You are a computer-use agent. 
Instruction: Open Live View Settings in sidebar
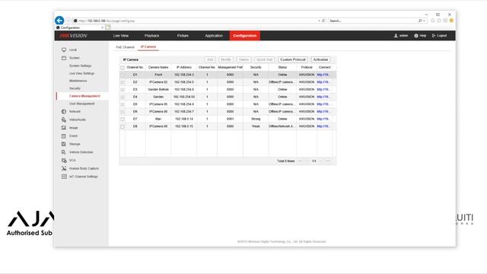tap(81, 74)
